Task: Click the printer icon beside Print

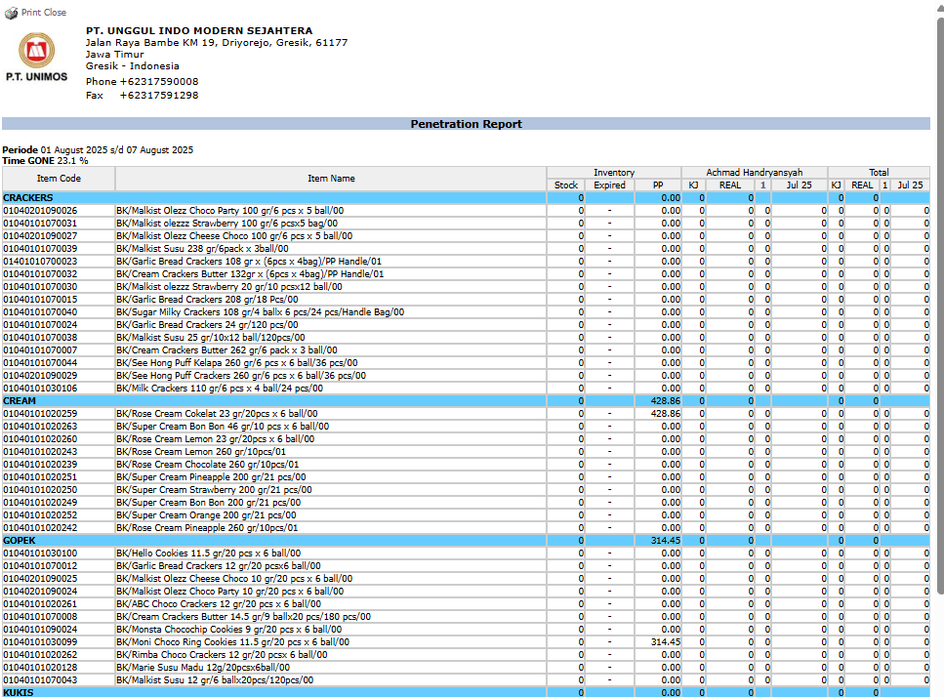Action: click(11, 13)
